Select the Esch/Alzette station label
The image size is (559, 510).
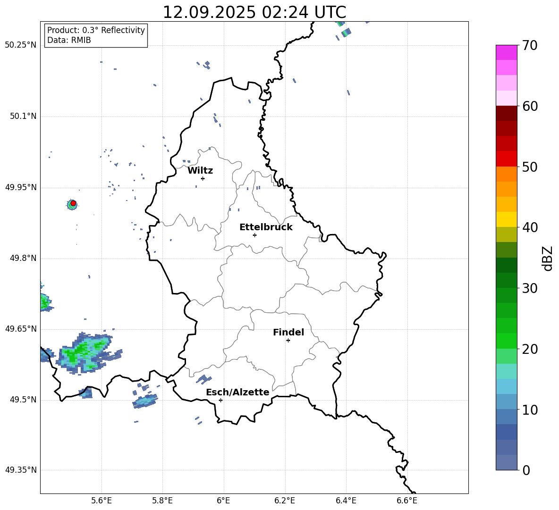(237, 392)
